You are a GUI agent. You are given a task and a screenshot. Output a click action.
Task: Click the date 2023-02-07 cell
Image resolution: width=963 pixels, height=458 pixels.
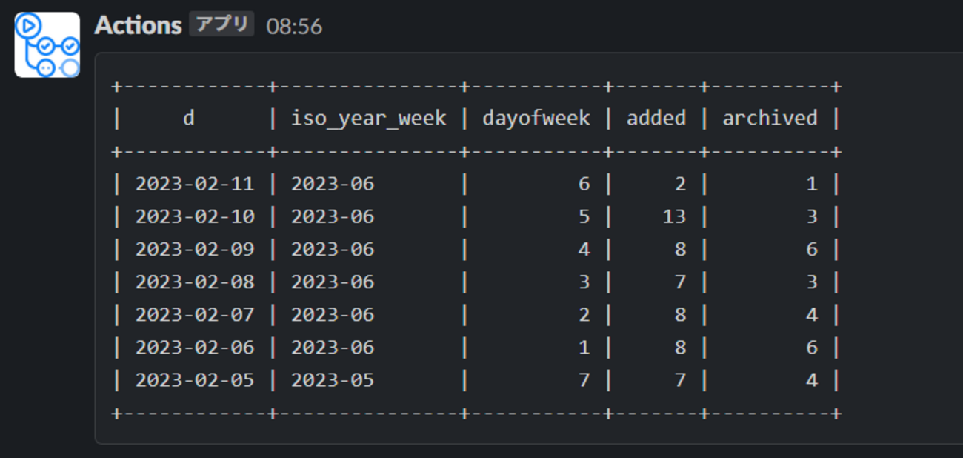pos(194,315)
